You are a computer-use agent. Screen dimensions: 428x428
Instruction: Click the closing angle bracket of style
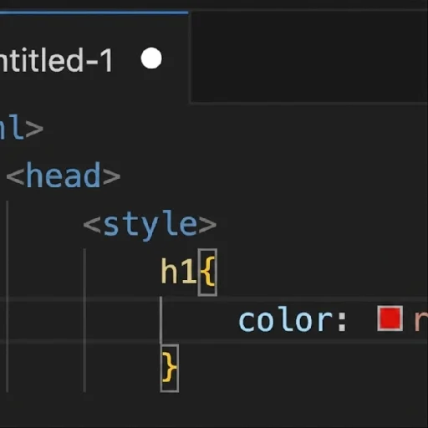point(207,225)
